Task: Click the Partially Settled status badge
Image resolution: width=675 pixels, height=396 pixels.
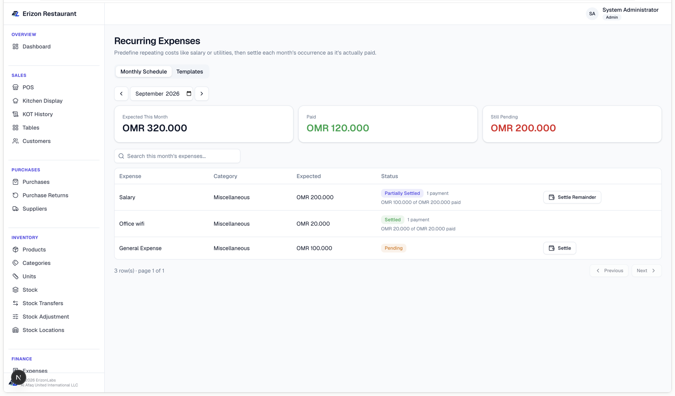Action: tap(402, 193)
